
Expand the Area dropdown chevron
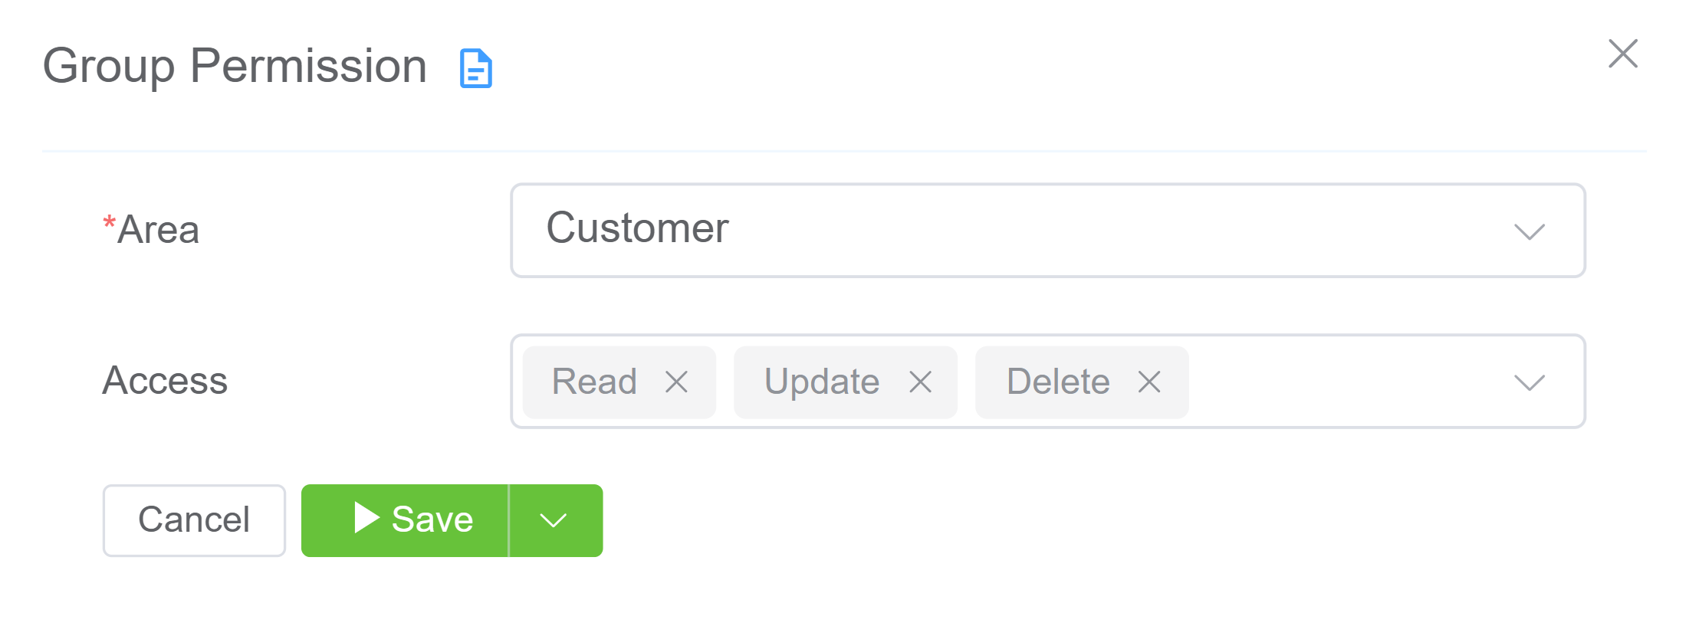point(1529,231)
